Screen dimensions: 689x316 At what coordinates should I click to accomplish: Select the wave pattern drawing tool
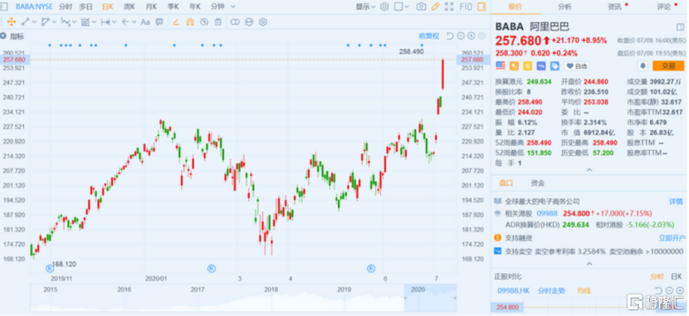pyautogui.click(x=65, y=22)
